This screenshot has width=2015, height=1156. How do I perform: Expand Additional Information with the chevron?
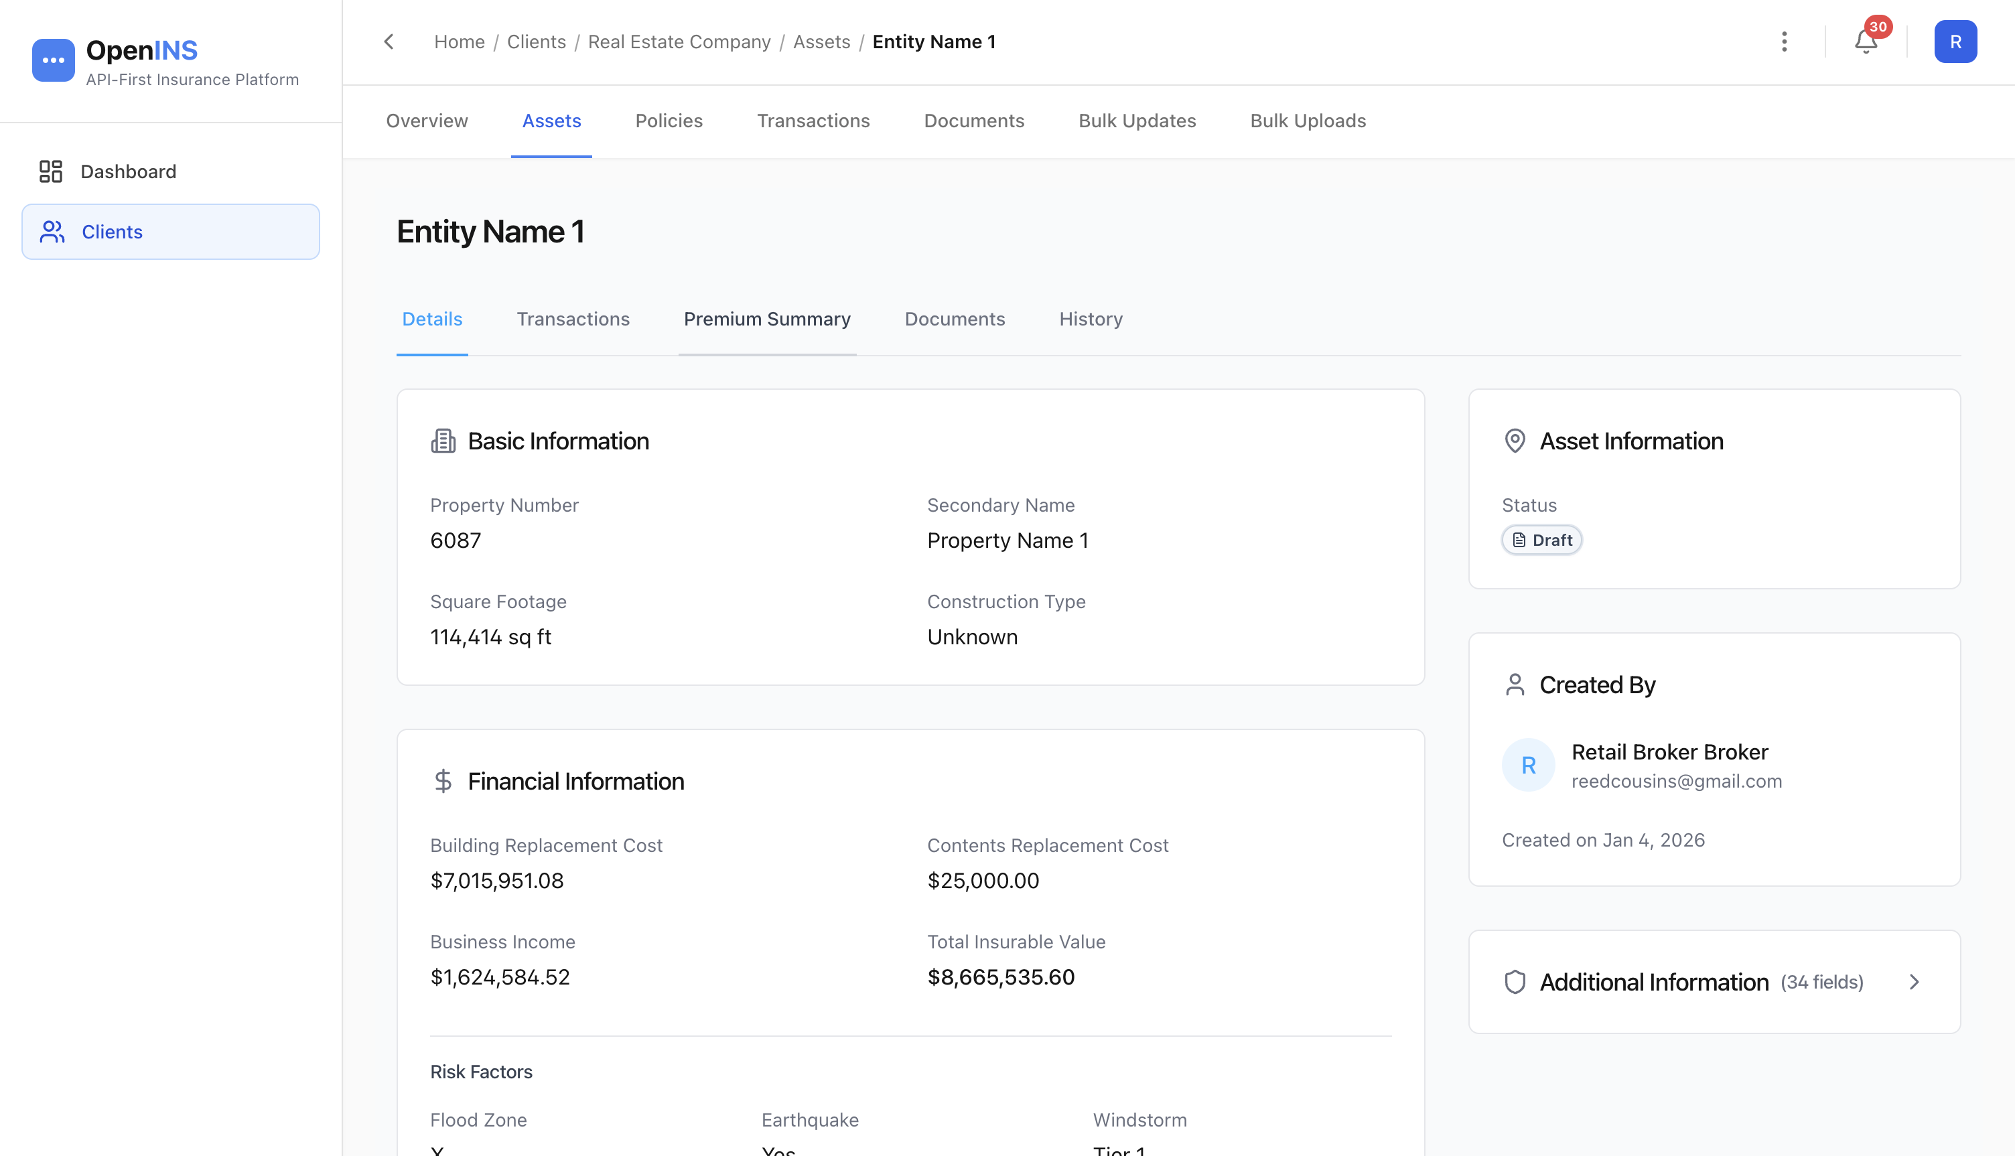coord(1914,982)
